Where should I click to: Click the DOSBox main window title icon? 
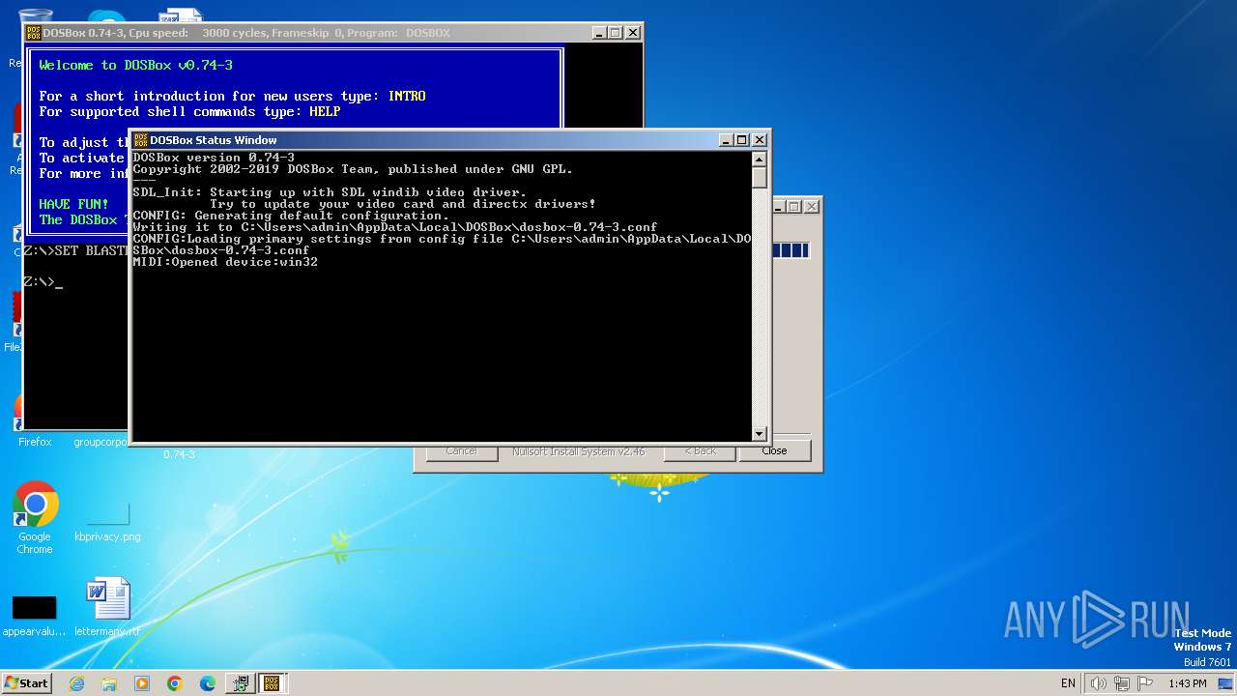pyautogui.click(x=33, y=33)
